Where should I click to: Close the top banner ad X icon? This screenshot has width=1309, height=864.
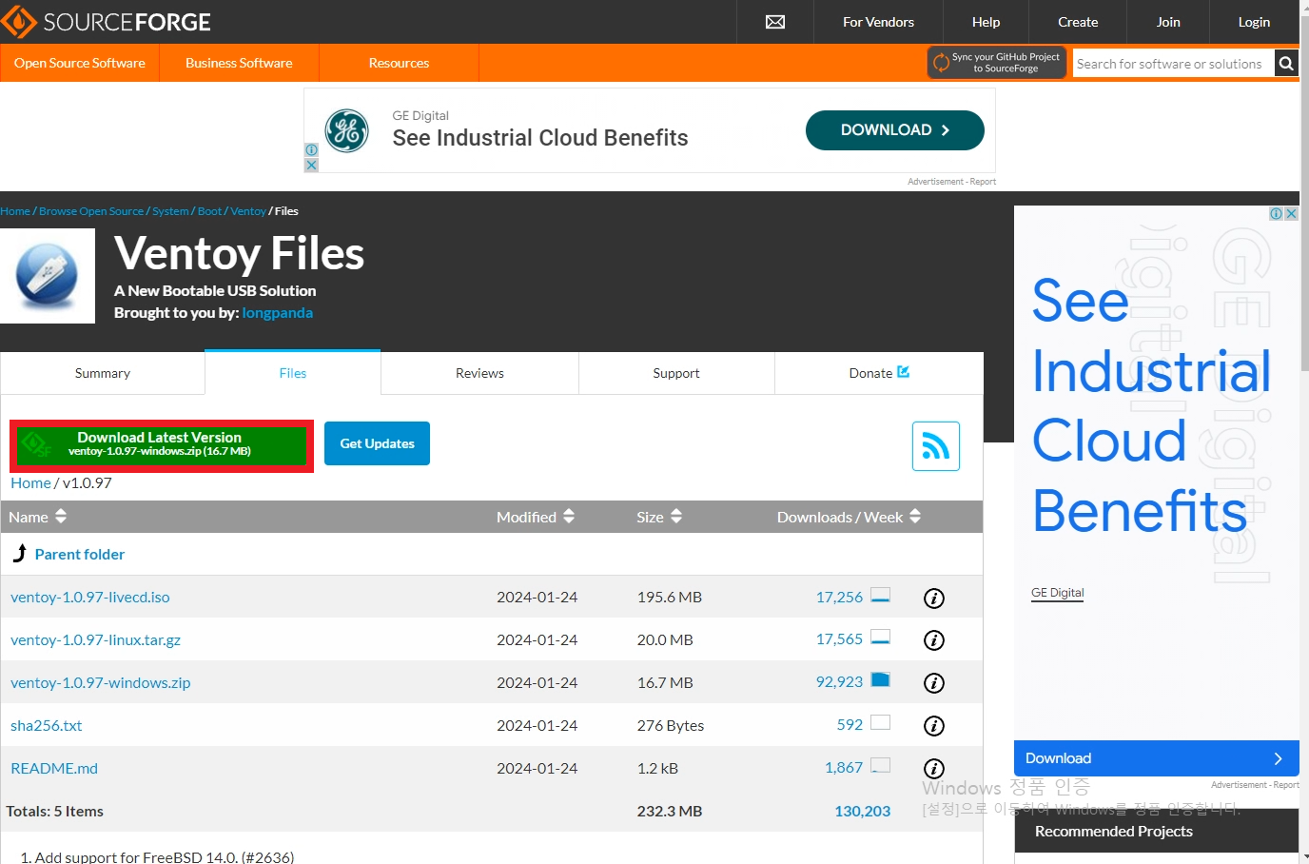(311, 165)
